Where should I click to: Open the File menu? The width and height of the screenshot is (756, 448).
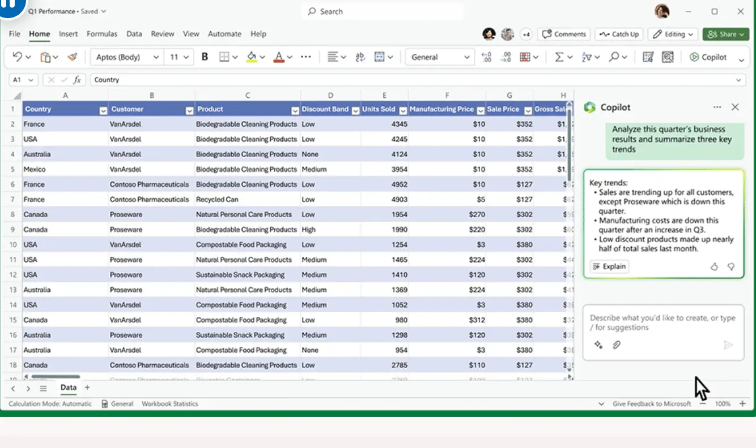point(15,34)
